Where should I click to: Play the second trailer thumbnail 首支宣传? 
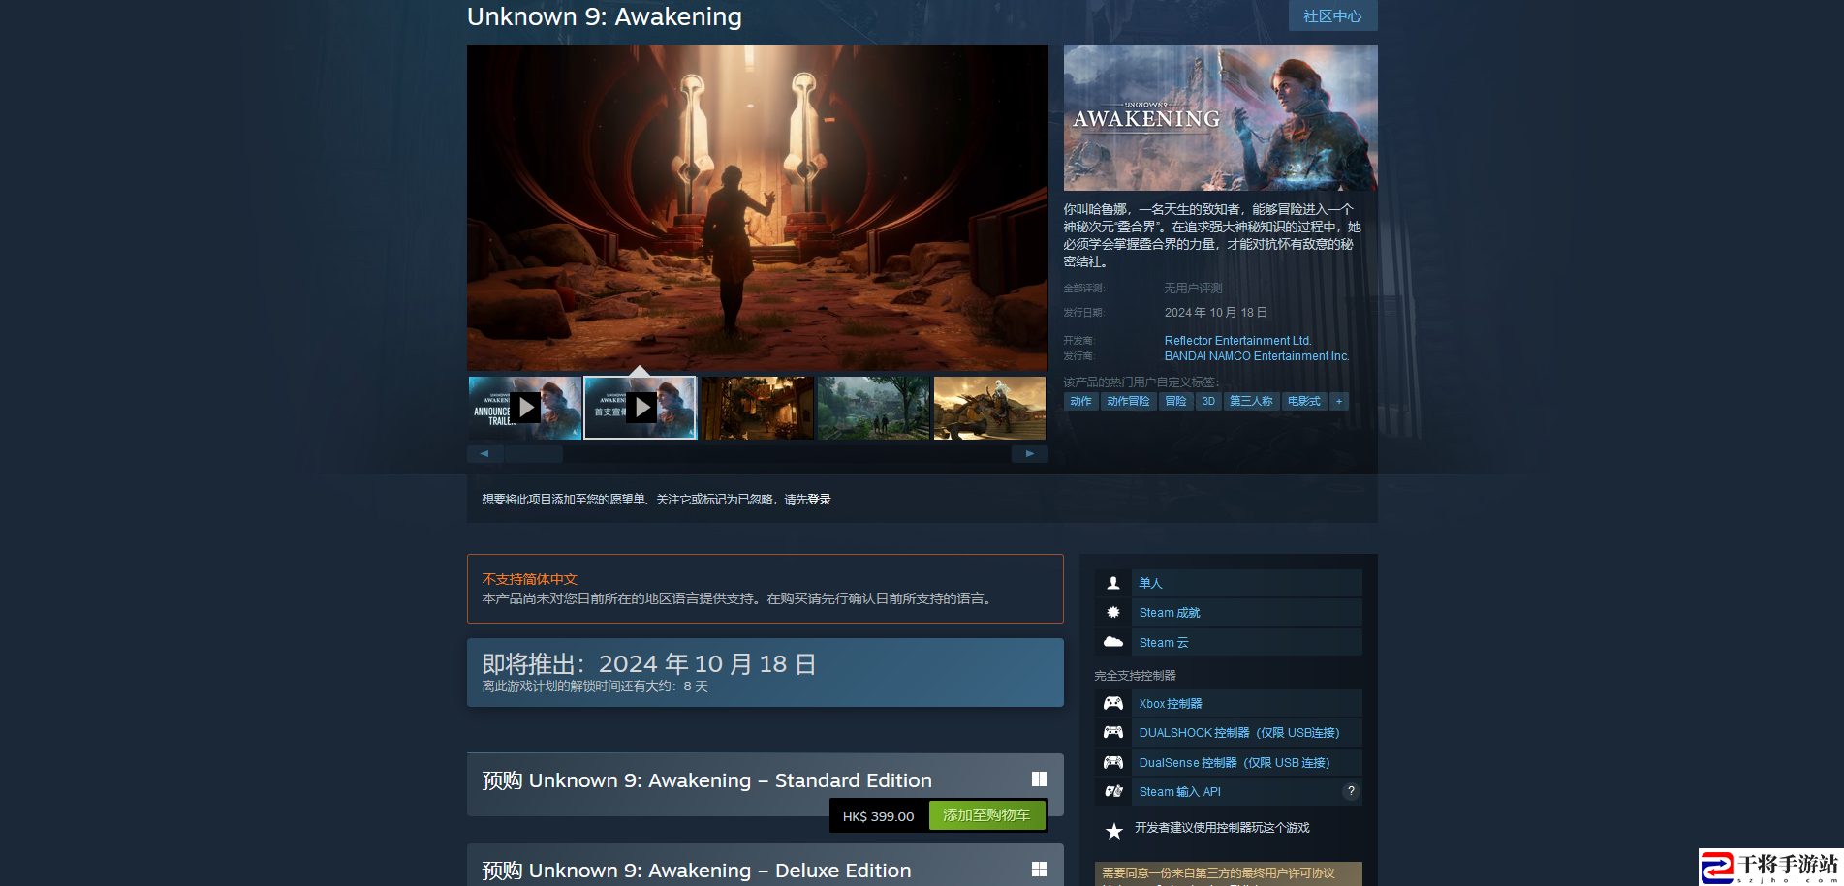(x=641, y=408)
